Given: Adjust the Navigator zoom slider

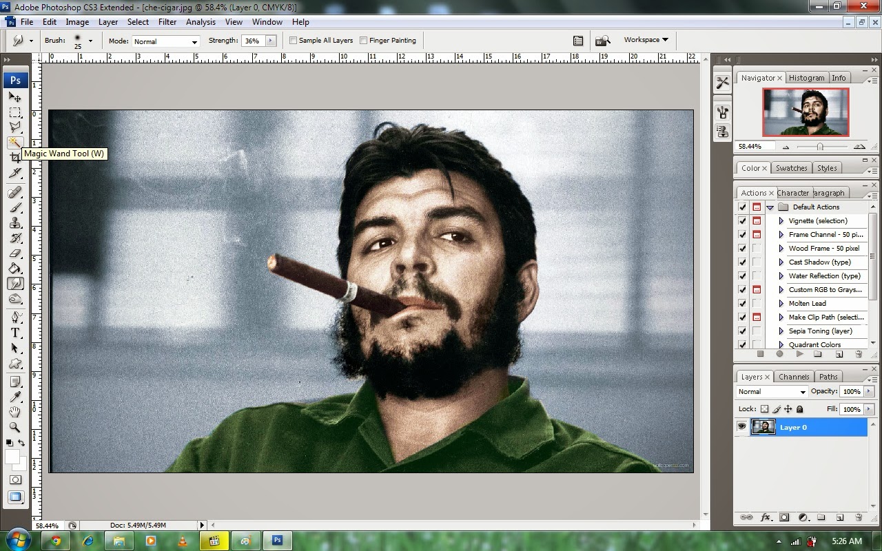Looking at the screenshot, I should [820, 146].
